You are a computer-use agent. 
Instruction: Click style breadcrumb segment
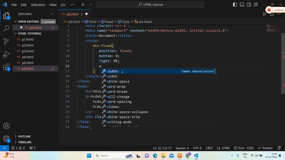pyautogui.click(x=124, y=22)
